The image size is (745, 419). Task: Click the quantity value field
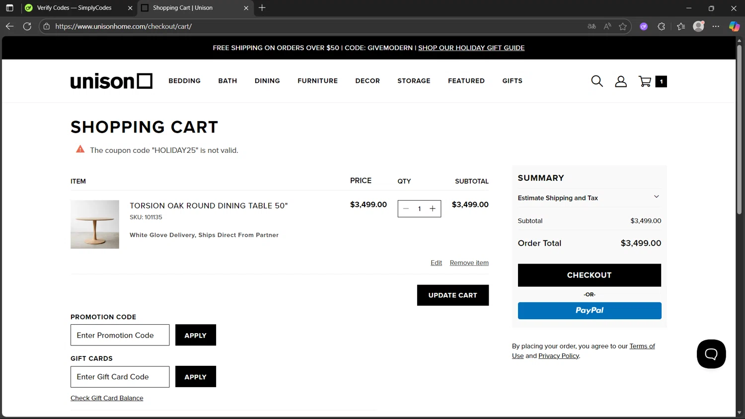tap(419, 209)
